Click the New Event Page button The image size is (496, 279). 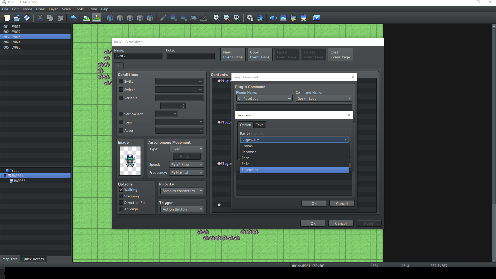233,55
